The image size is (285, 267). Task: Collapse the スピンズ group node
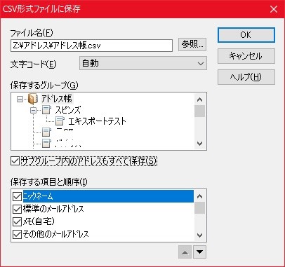tap(34, 110)
